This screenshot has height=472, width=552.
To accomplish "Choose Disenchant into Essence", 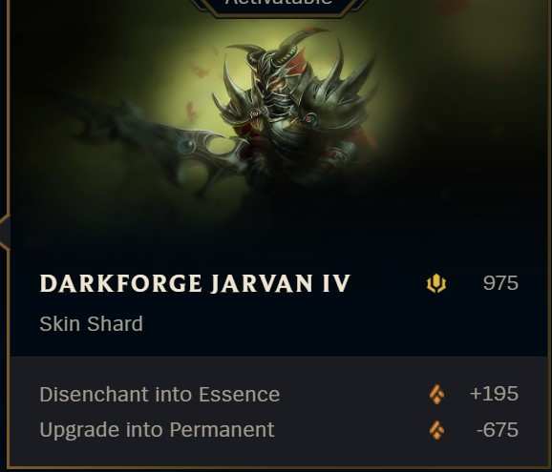I will pyautogui.click(x=159, y=395).
